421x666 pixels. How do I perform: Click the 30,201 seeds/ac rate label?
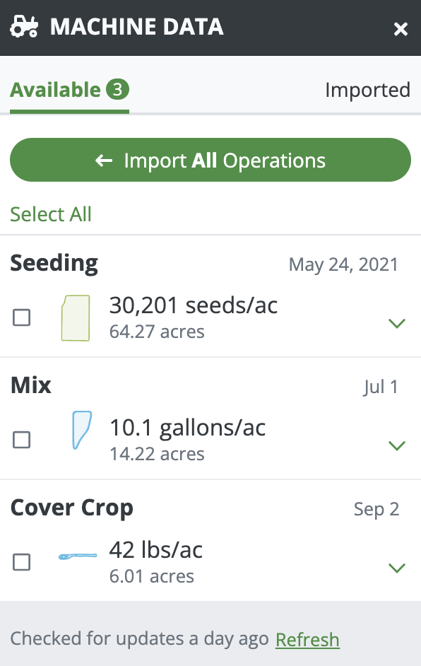point(194,305)
